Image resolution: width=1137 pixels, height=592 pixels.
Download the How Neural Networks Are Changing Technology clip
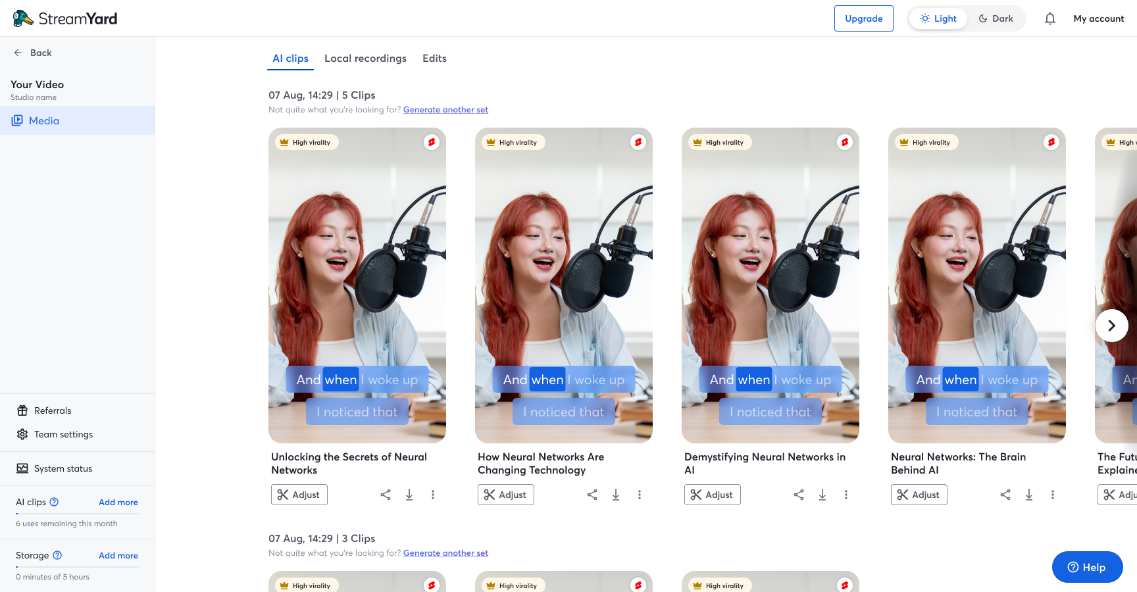pos(616,495)
